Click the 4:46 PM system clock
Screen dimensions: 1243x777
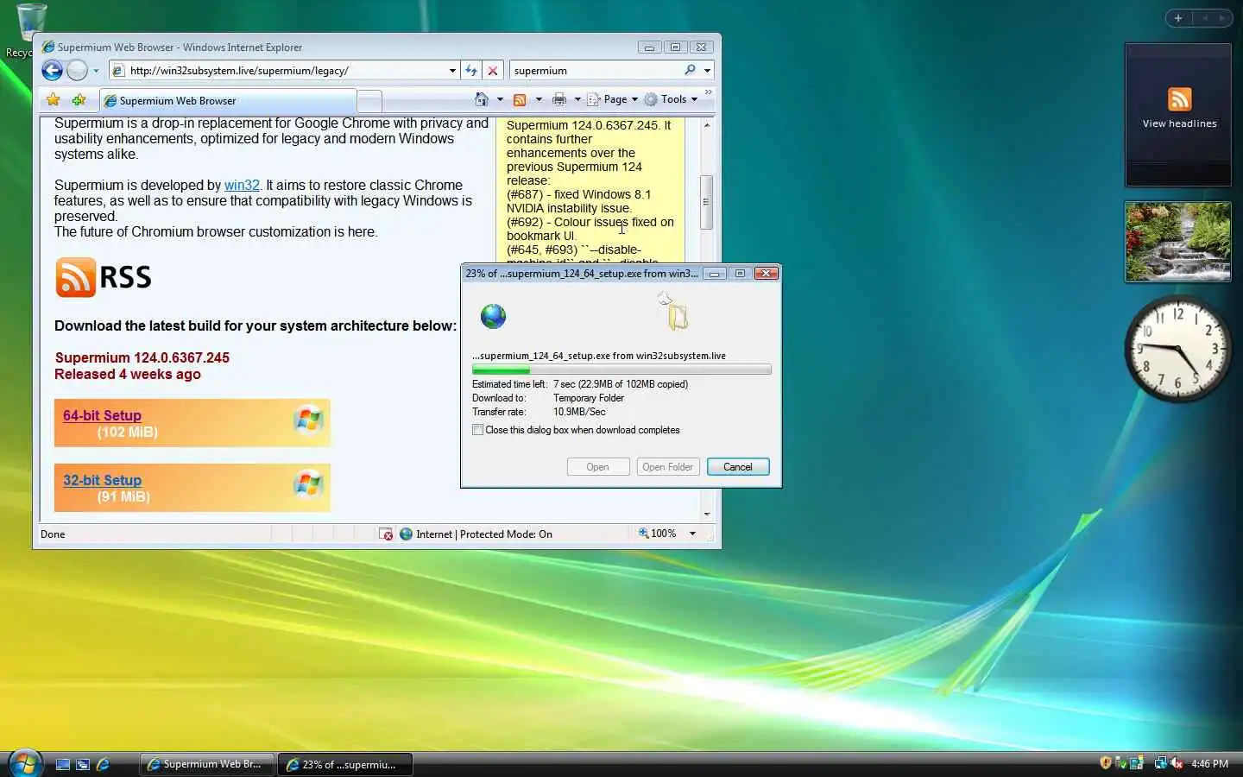[1209, 764]
